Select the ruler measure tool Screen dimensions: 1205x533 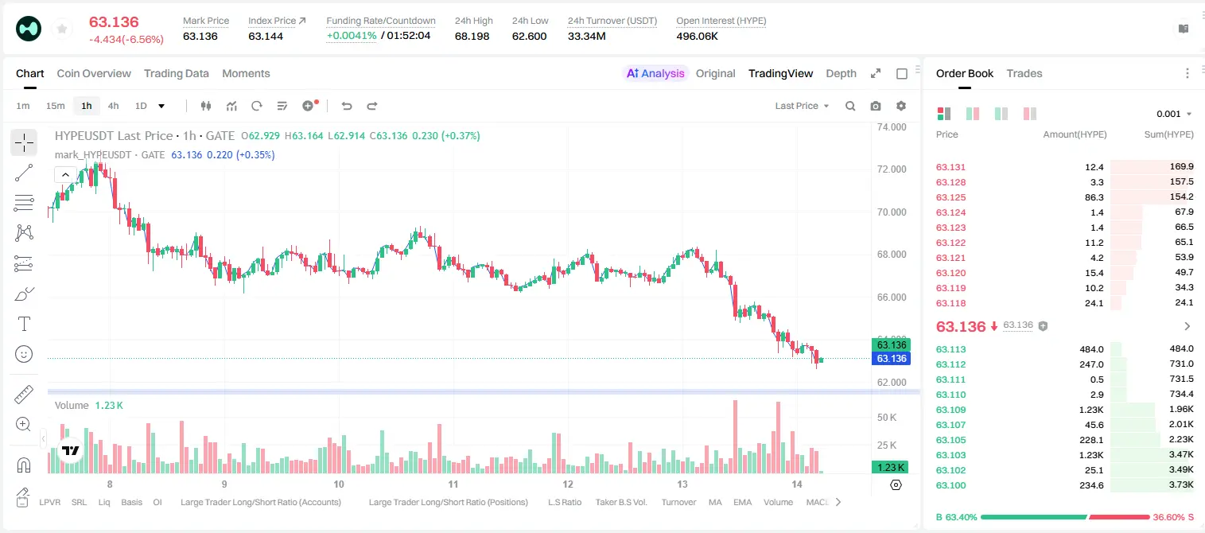coord(24,395)
